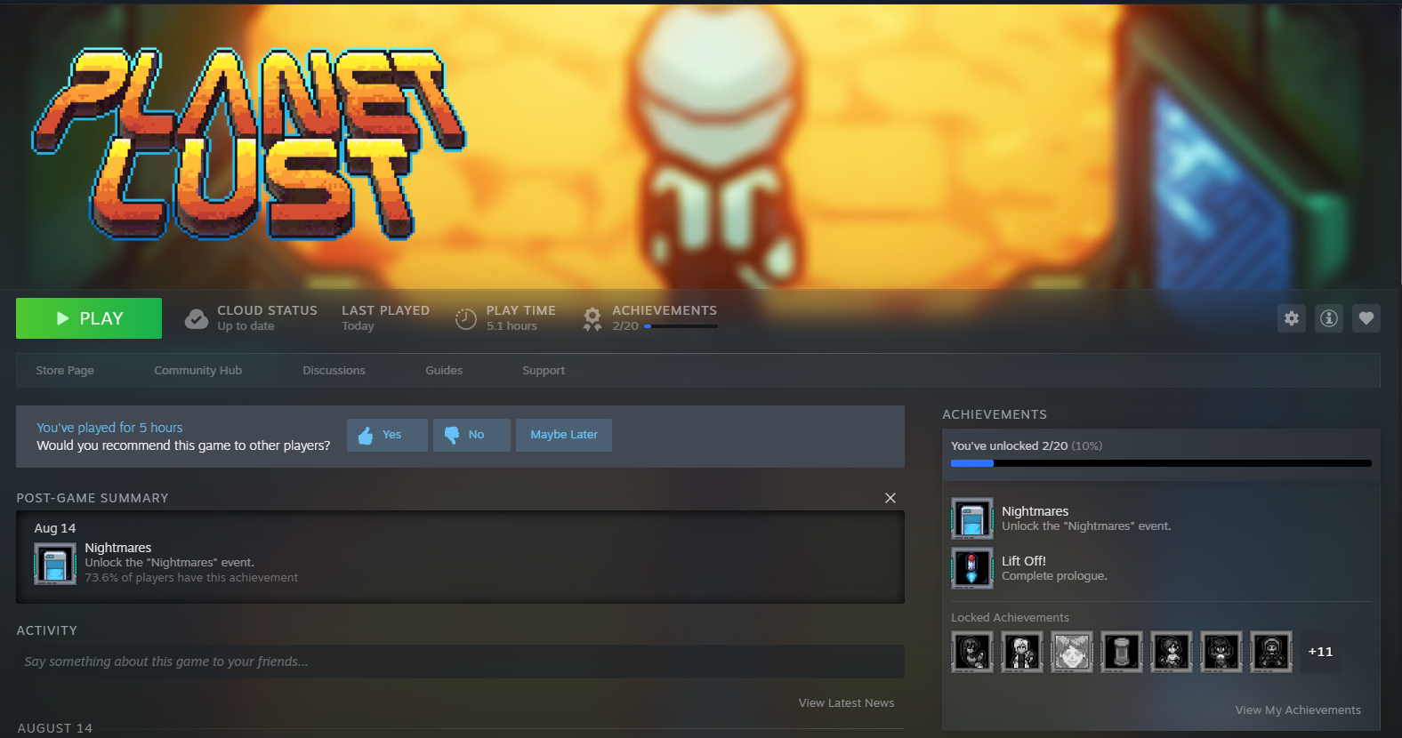
Task: Click the seventh locked achievement icon
Action: [x=1271, y=652]
